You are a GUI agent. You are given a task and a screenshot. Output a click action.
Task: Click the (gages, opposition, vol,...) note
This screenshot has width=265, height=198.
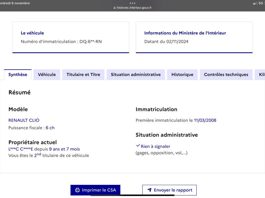click(x=162, y=153)
